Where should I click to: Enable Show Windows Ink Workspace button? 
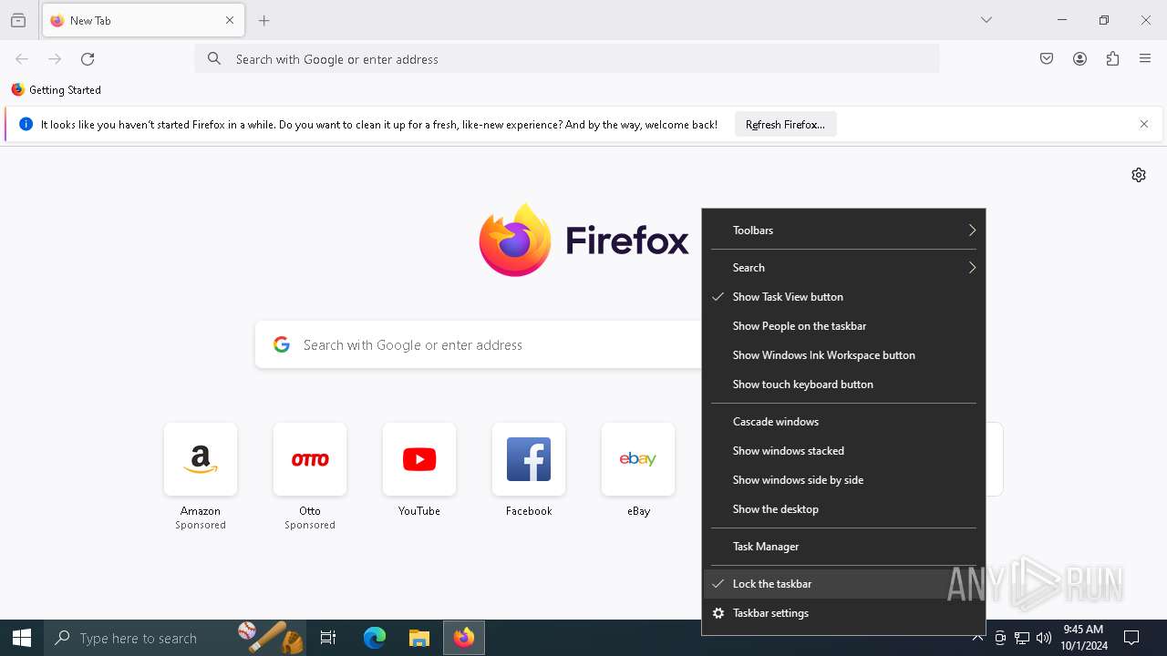843,355
